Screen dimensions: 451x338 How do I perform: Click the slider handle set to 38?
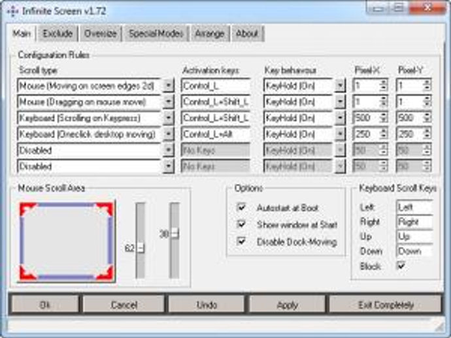pos(175,233)
